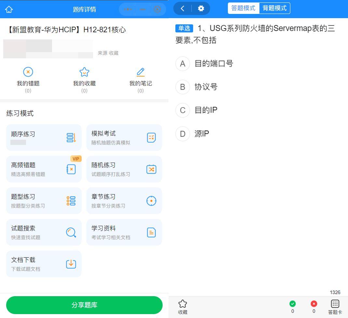Open 我的收藏 star icon
This screenshot has width=348, height=318.
click(84, 72)
